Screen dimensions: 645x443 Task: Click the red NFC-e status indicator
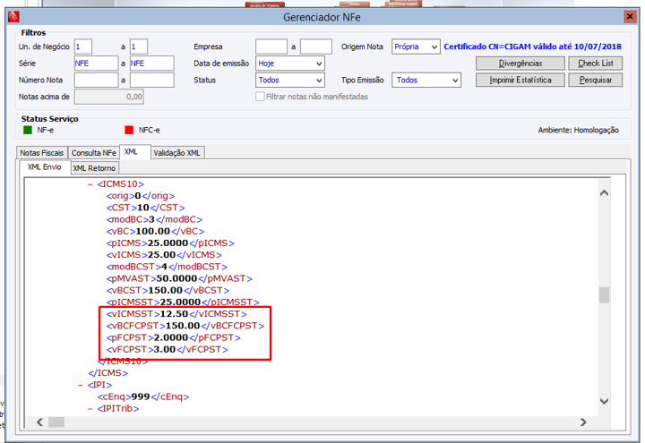129,130
